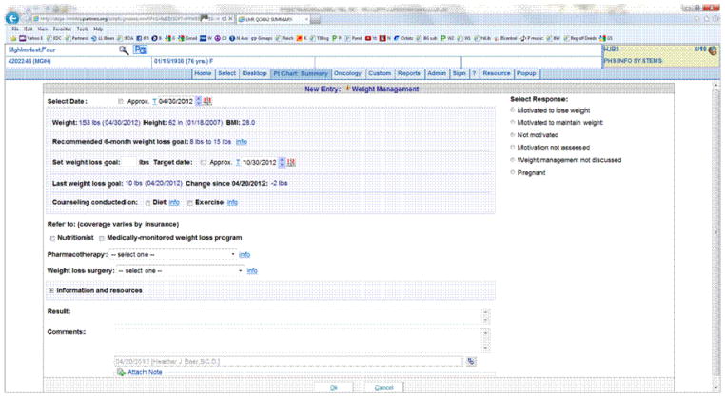The width and height of the screenshot is (725, 397).
Task: Open the Oncology tab
Action: (347, 73)
